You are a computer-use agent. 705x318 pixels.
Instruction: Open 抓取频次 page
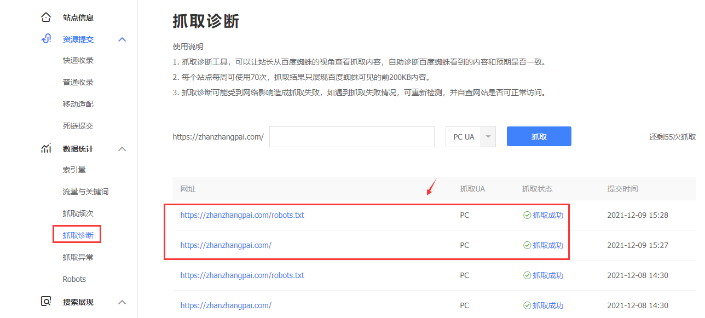click(78, 213)
